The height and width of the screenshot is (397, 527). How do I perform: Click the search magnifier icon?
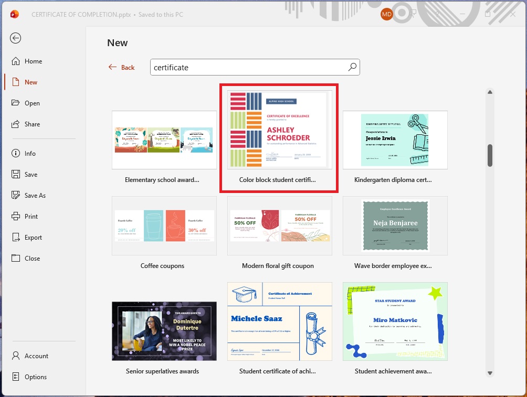click(352, 67)
